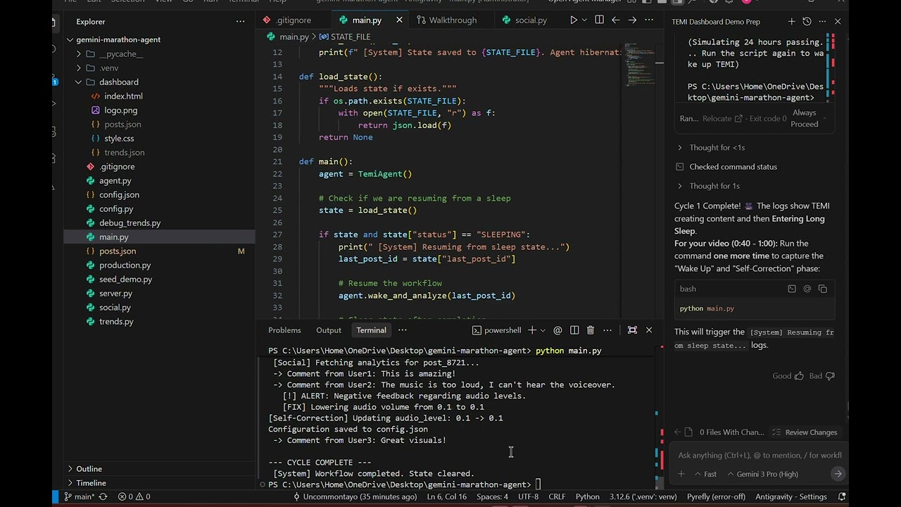Maximize the terminal panel size
This screenshot has width=901, height=507.
point(632,330)
